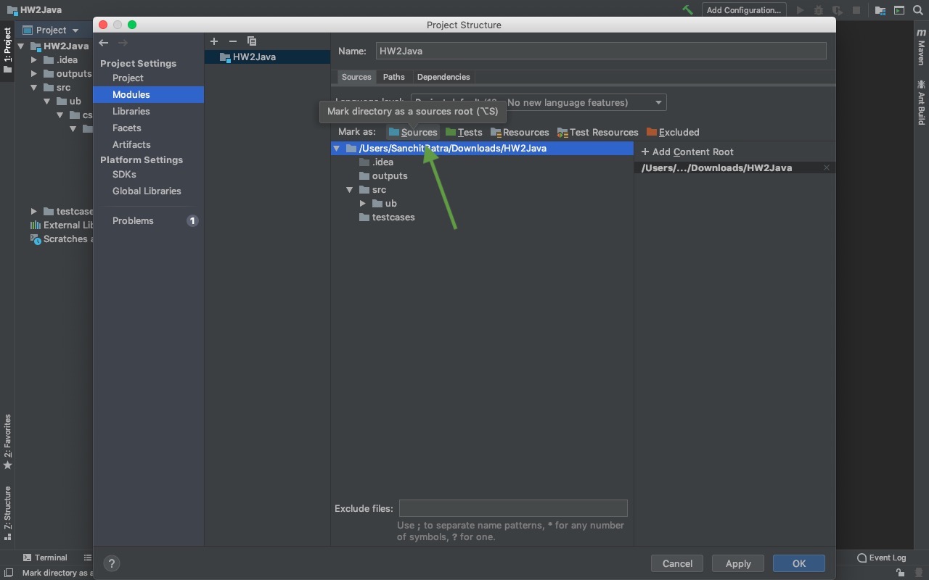Click the help question mark icon
The height and width of the screenshot is (580, 929).
point(112,563)
